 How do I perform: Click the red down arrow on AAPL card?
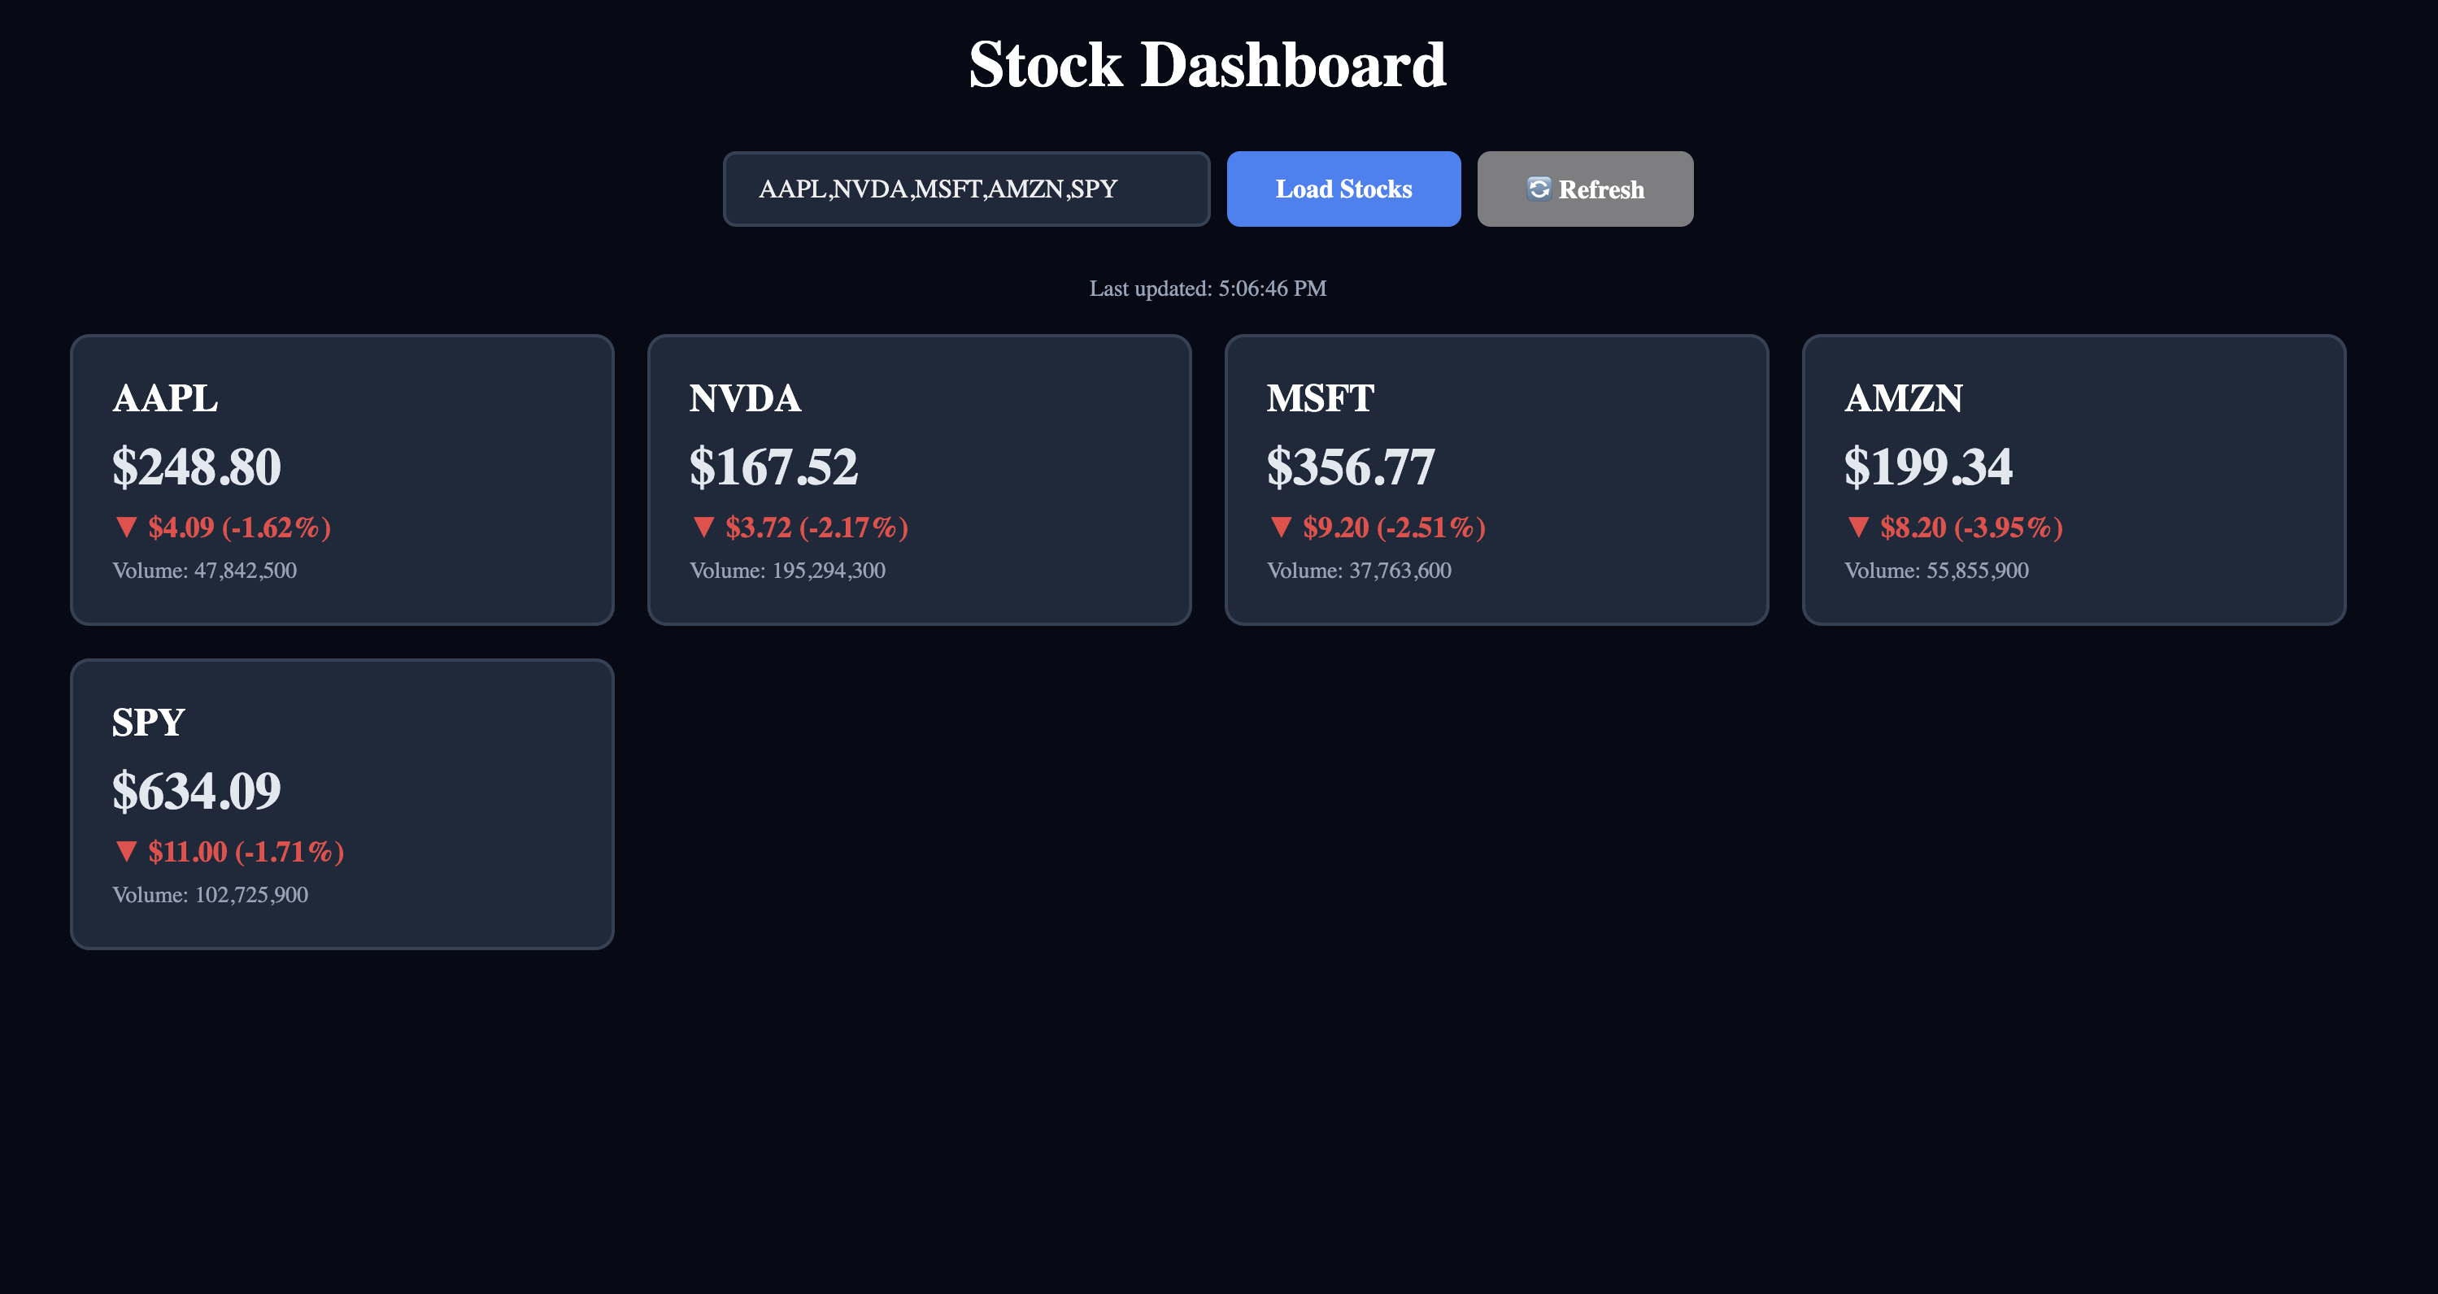(126, 528)
